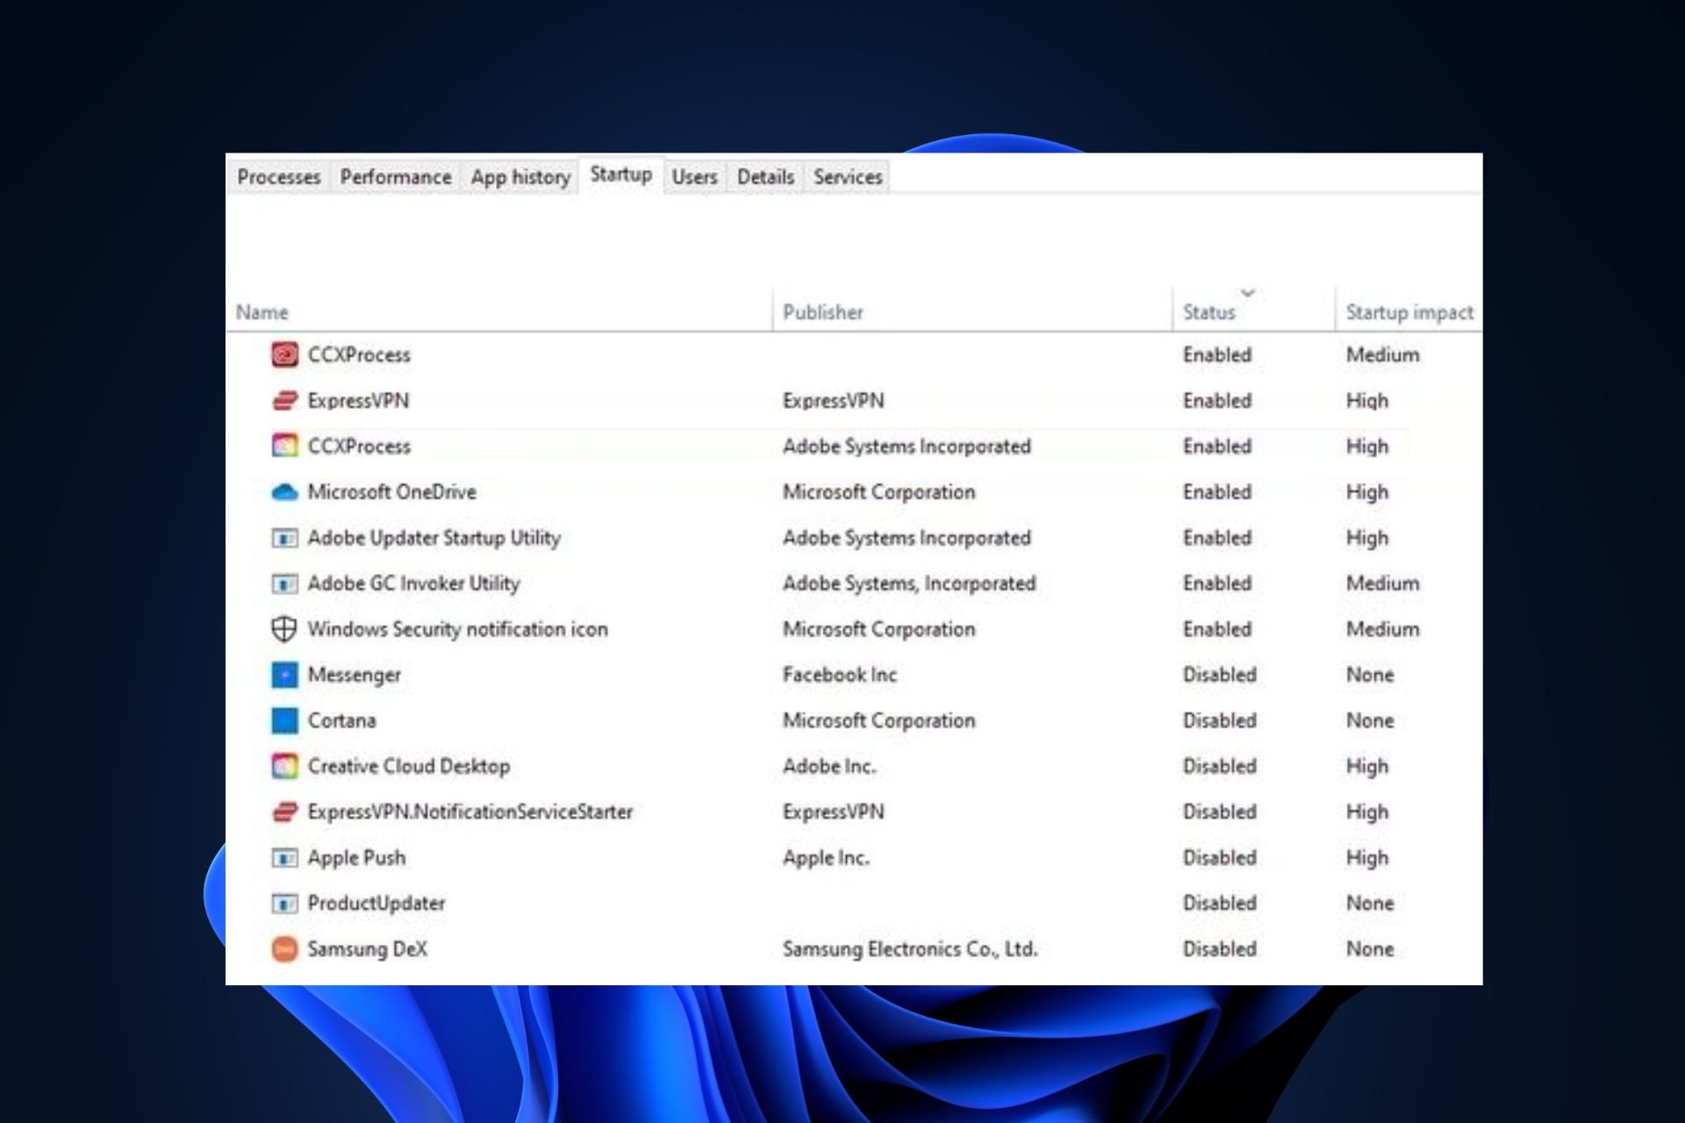The width and height of the screenshot is (1685, 1123).
Task: Click the Samsung Electronics Co., Ltd. publisher cell
Action: coord(910,948)
